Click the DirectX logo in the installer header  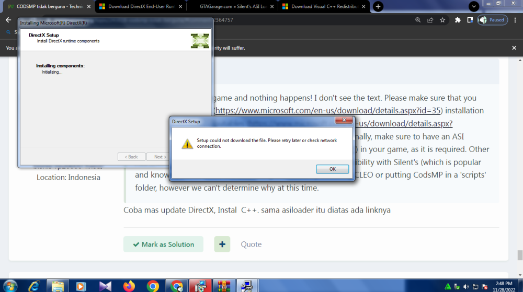200,41
